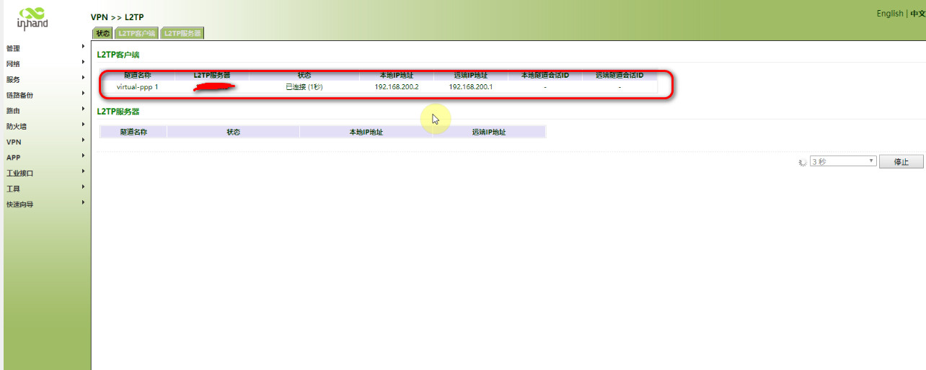This screenshot has width=926, height=370.
Task: Open the VPN sidebar menu
Action: point(14,142)
